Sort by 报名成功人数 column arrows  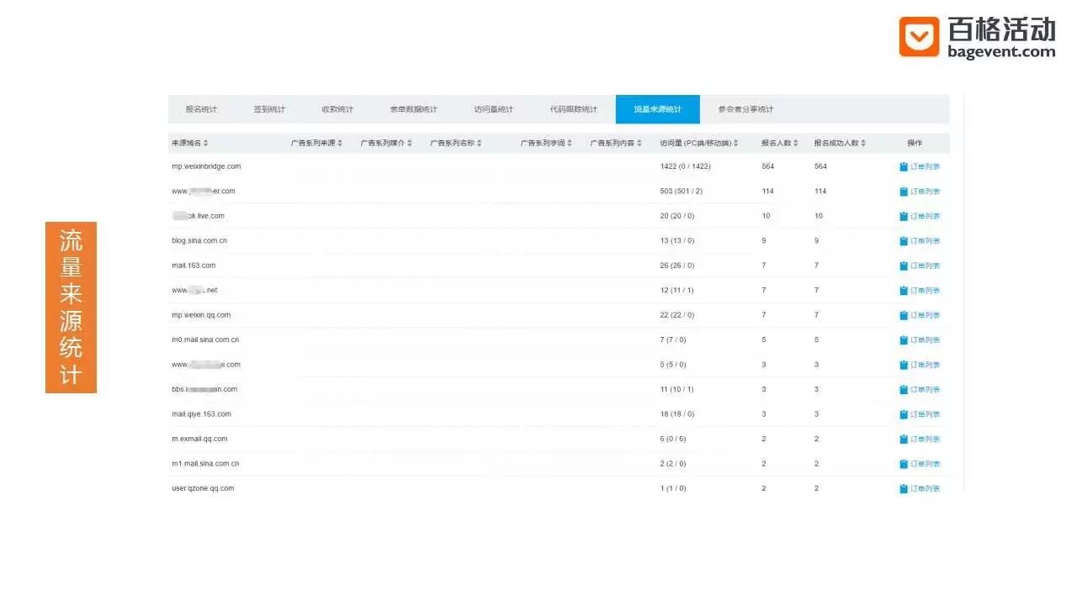[863, 143]
